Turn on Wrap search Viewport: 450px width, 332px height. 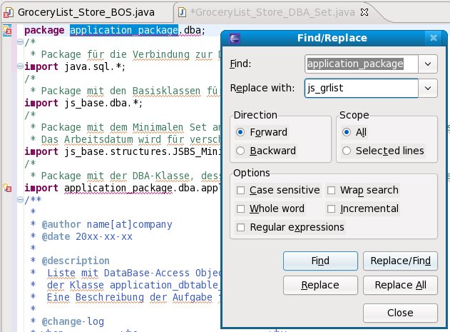[332, 190]
